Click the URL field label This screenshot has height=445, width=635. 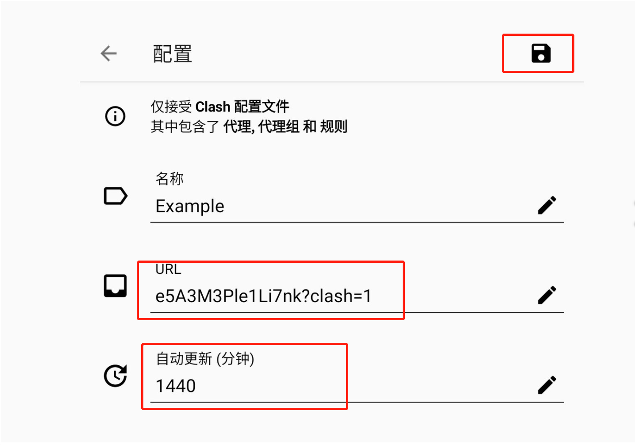pyautogui.click(x=168, y=269)
